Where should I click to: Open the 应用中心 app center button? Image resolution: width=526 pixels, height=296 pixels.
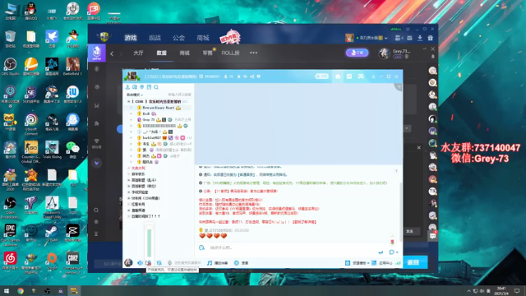[x=382, y=263]
